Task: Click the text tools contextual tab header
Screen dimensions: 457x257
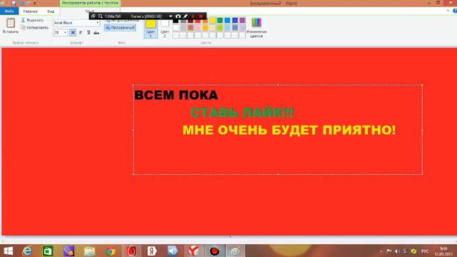Action: pos(91,3)
